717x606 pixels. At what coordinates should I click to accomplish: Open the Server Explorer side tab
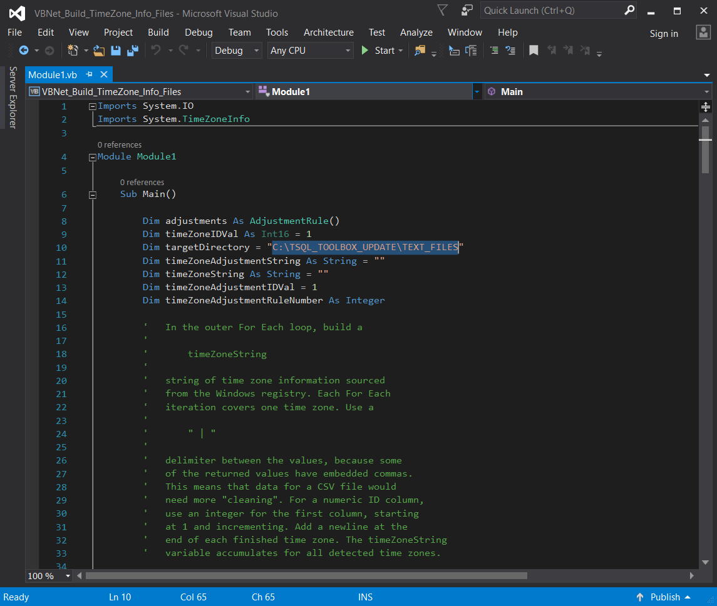(x=12, y=97)
